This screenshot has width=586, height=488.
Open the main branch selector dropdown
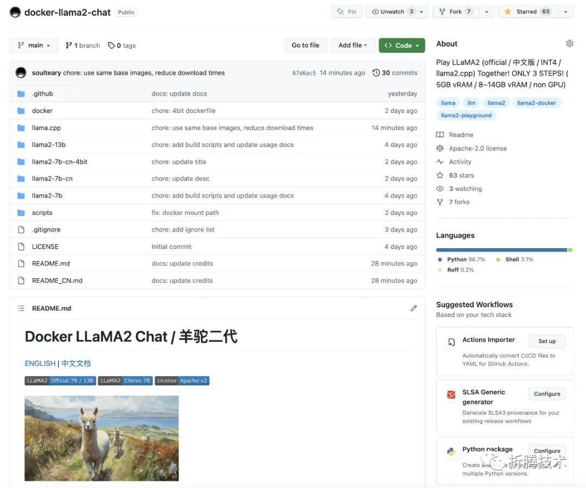[x=33, y=45]
